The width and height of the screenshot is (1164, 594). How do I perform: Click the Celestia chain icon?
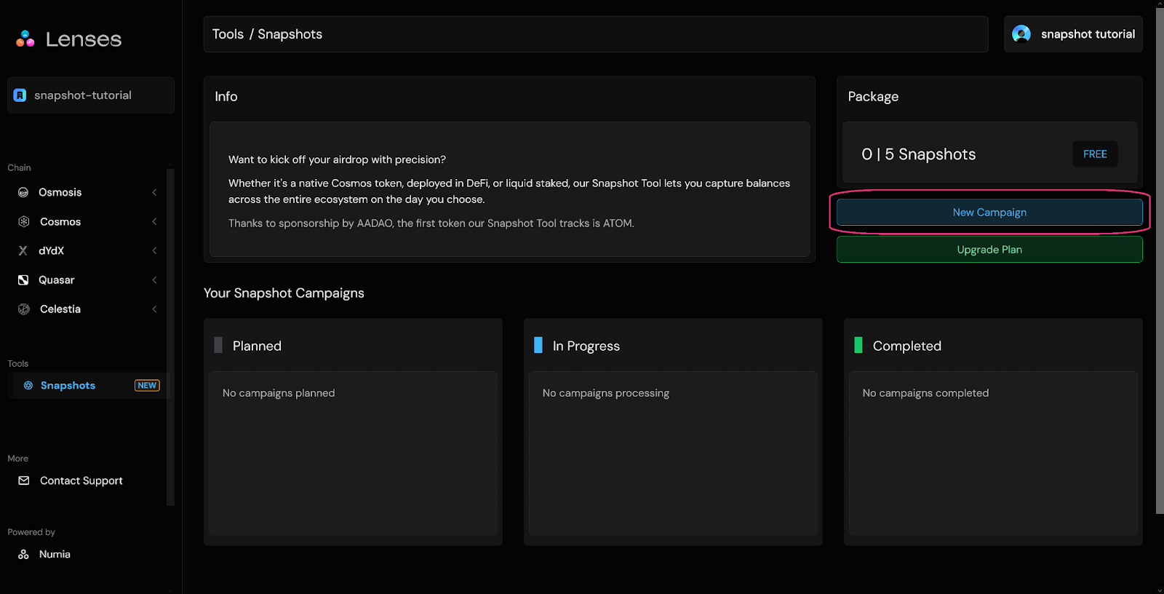coord(24,309)
